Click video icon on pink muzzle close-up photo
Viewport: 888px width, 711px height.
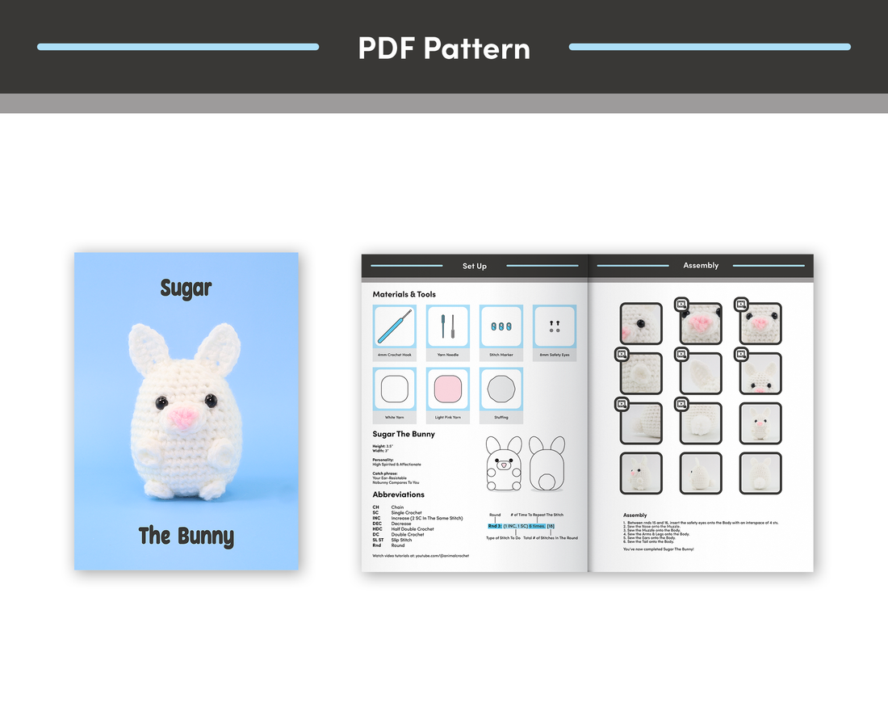[681, 305]
